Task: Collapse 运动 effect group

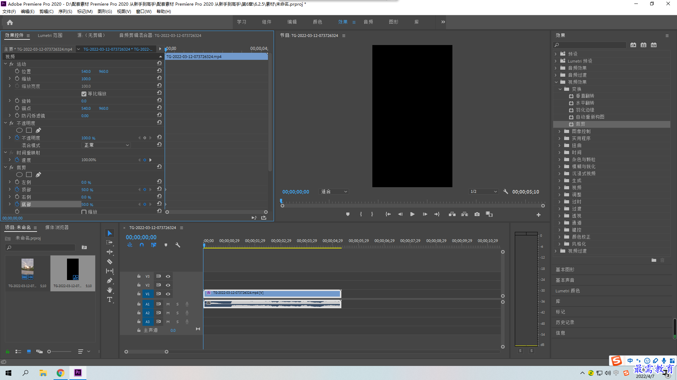Action: click(6, 64)
